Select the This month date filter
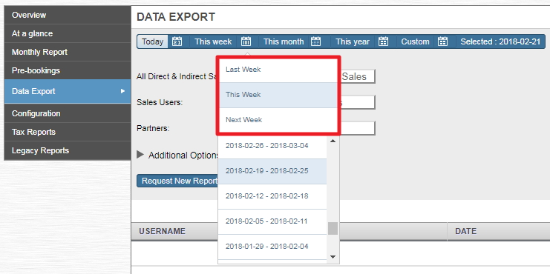The image size is (550, 274). tap(284, 41)
